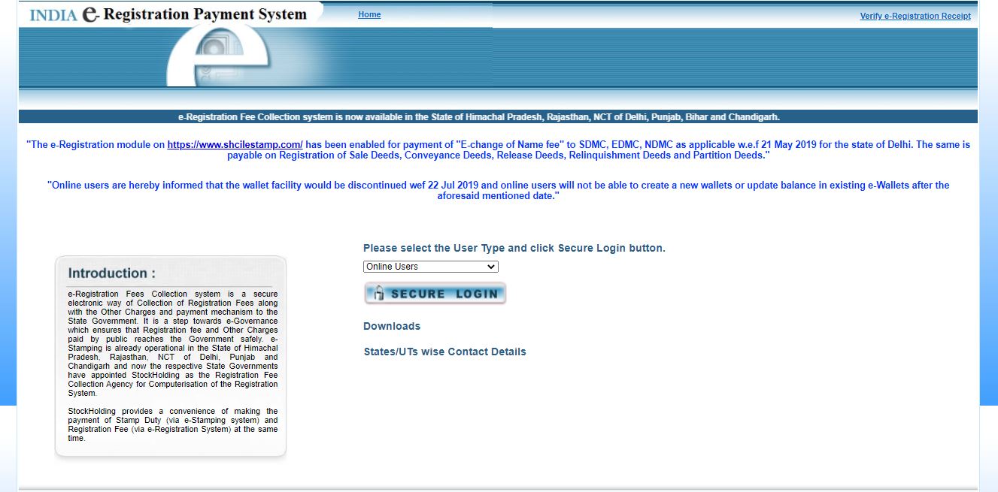This screenshot has width=998, height=492.
Task: Click the banner listing available states
Action: click(x=478, y=117)
